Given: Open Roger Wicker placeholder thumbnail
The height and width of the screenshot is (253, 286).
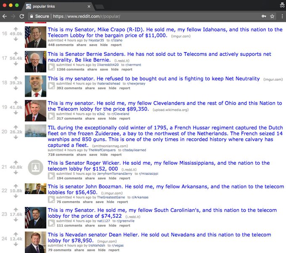Looking at the screenshot, I should [36, 167].
